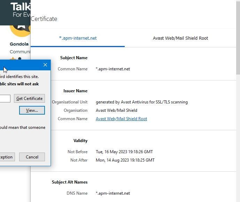Screen dimensions: 240x202
Task: Select the Not Before date value
Action: 124,152
